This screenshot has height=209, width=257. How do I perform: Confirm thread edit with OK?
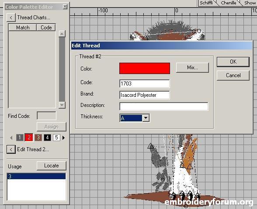pyautogui.click(x=233, y=62)
